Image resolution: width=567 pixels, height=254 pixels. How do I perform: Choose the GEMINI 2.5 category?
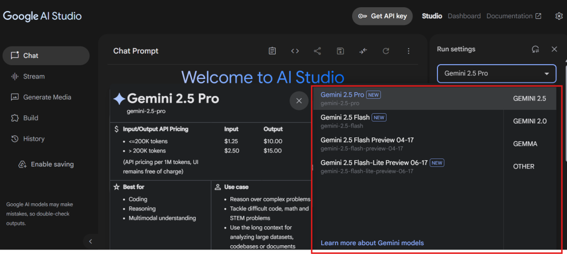530,98
